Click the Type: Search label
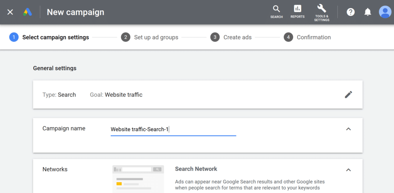 tap(59, 95)
